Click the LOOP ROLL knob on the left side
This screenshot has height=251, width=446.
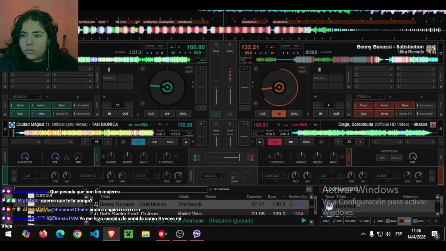click(167, 156)
